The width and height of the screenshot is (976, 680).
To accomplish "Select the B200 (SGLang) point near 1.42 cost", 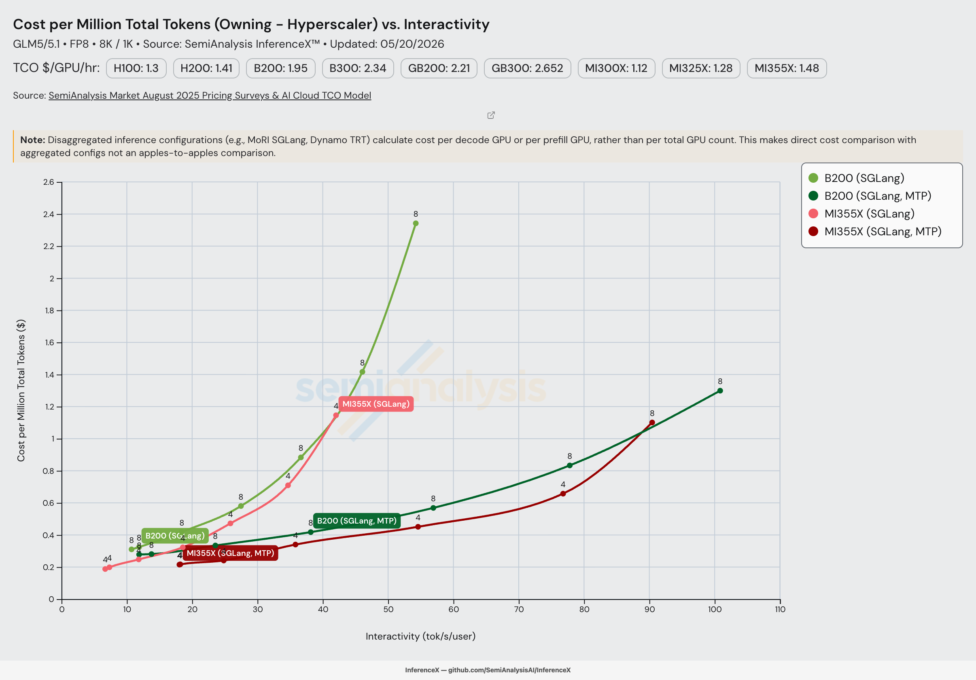I will pos(362,372).
